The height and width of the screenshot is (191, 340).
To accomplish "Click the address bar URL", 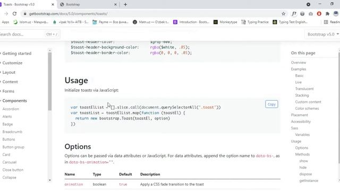I will click(69, 14).
